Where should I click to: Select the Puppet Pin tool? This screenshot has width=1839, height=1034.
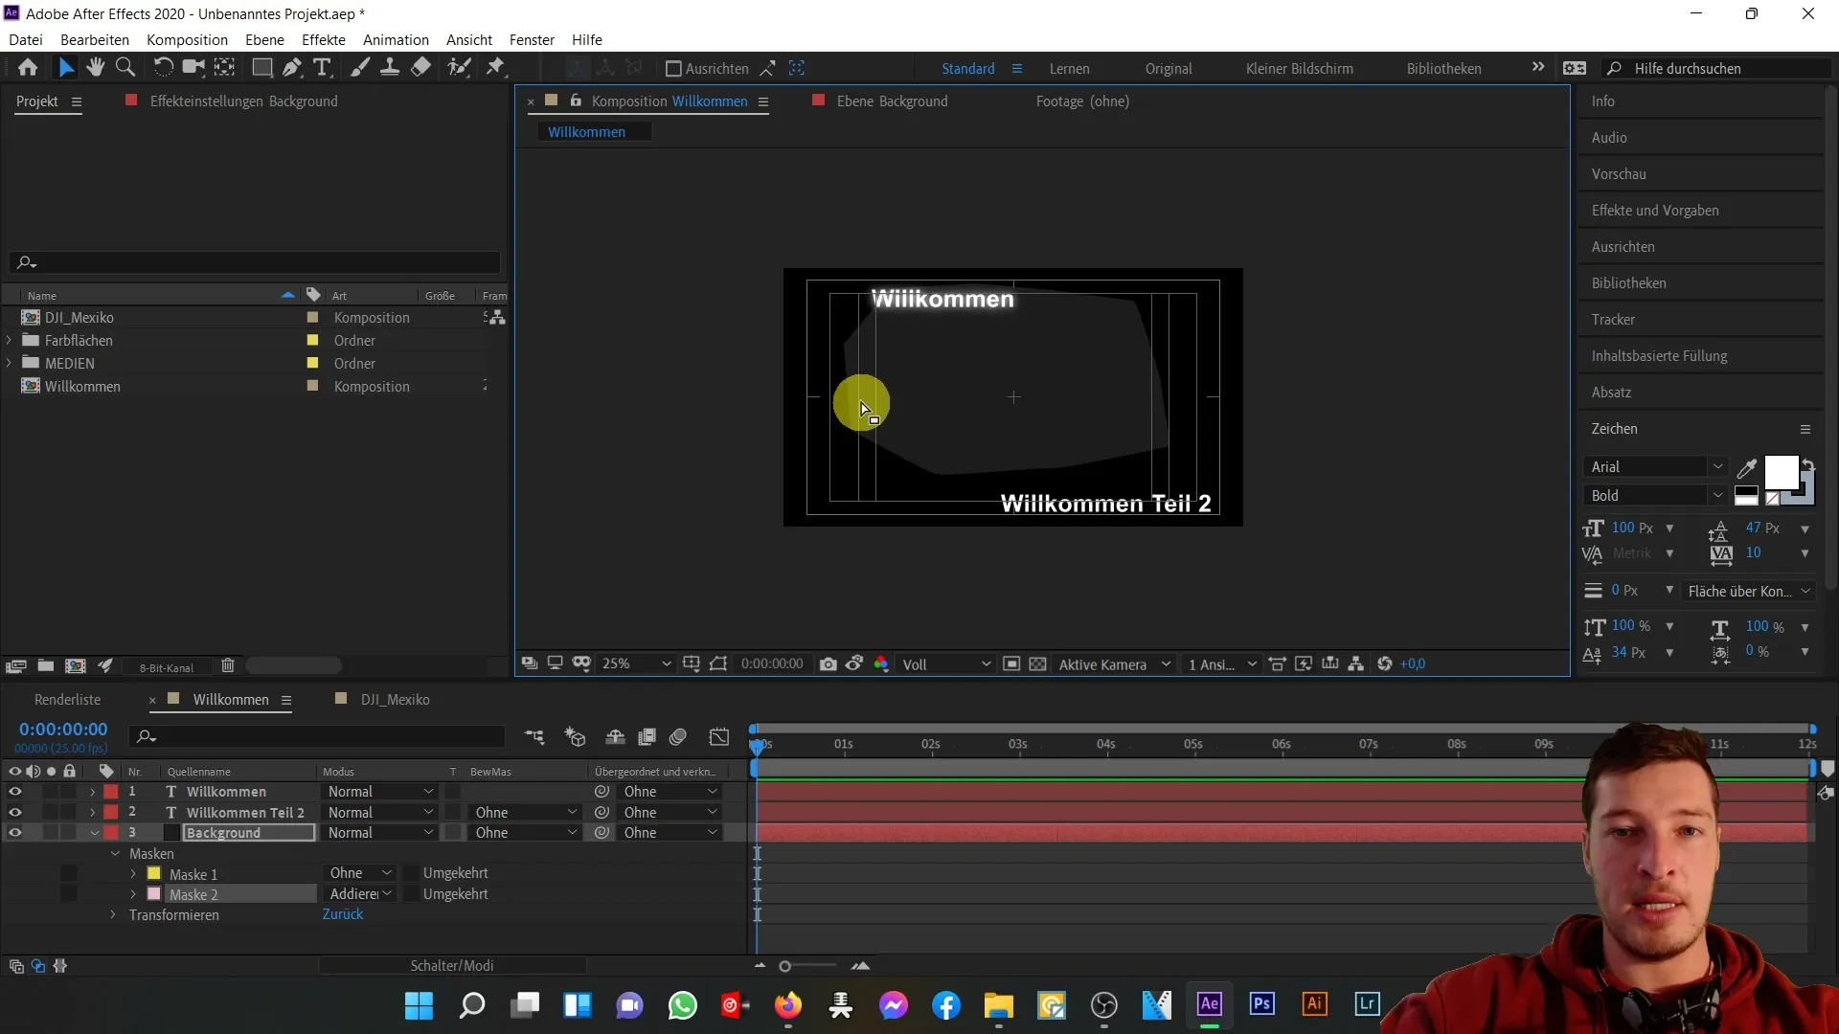coord(495,67)
